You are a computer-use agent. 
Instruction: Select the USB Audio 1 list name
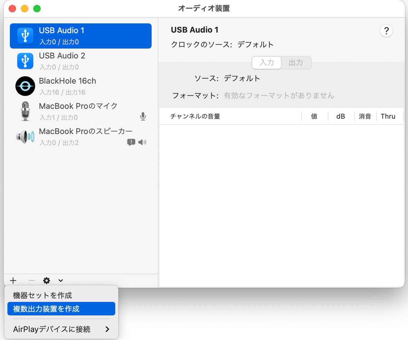(x=62, y=31)
